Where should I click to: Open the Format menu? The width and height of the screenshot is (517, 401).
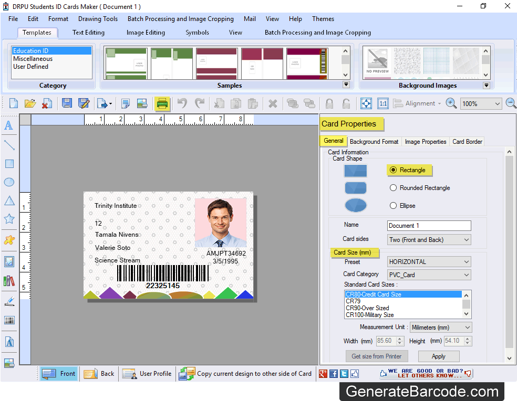pyautogui.click(x=58, y=19)
